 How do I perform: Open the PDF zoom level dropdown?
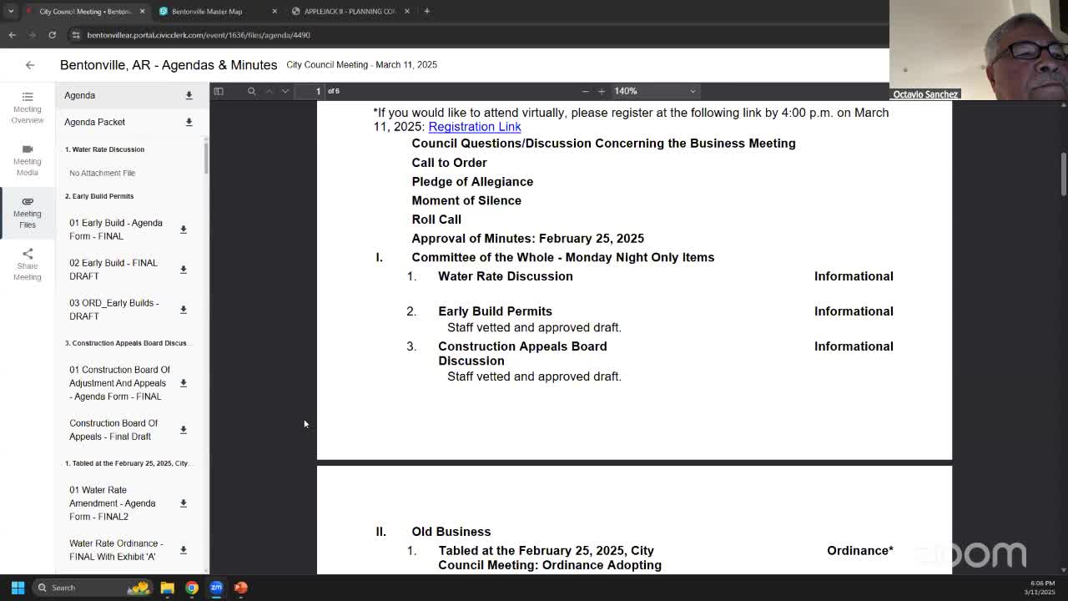tap(655, 91)
